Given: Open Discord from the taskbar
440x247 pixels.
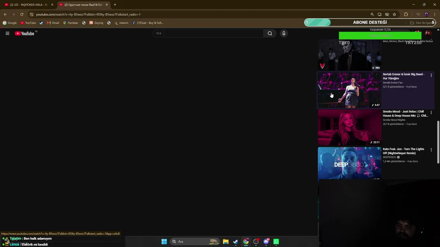Looking at the screenshot, I should coord(266,242).
